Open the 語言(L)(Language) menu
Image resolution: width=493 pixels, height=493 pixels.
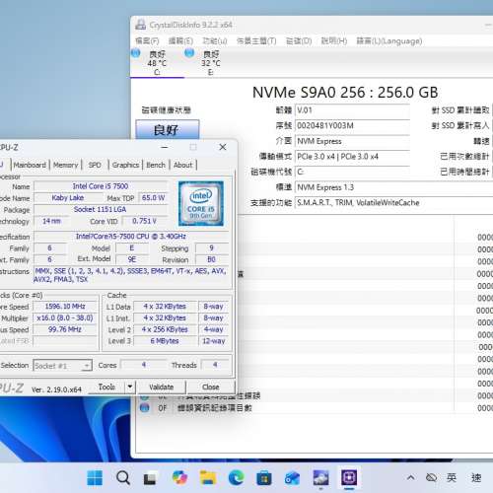[x=389, y=41]
